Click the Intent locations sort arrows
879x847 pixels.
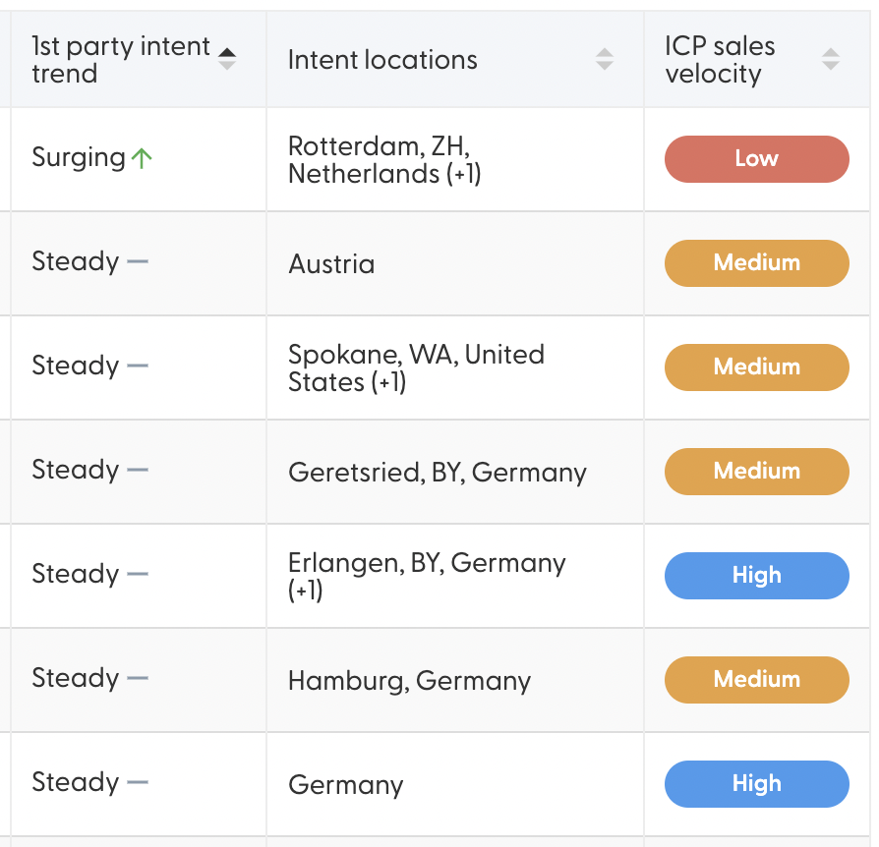605,59
